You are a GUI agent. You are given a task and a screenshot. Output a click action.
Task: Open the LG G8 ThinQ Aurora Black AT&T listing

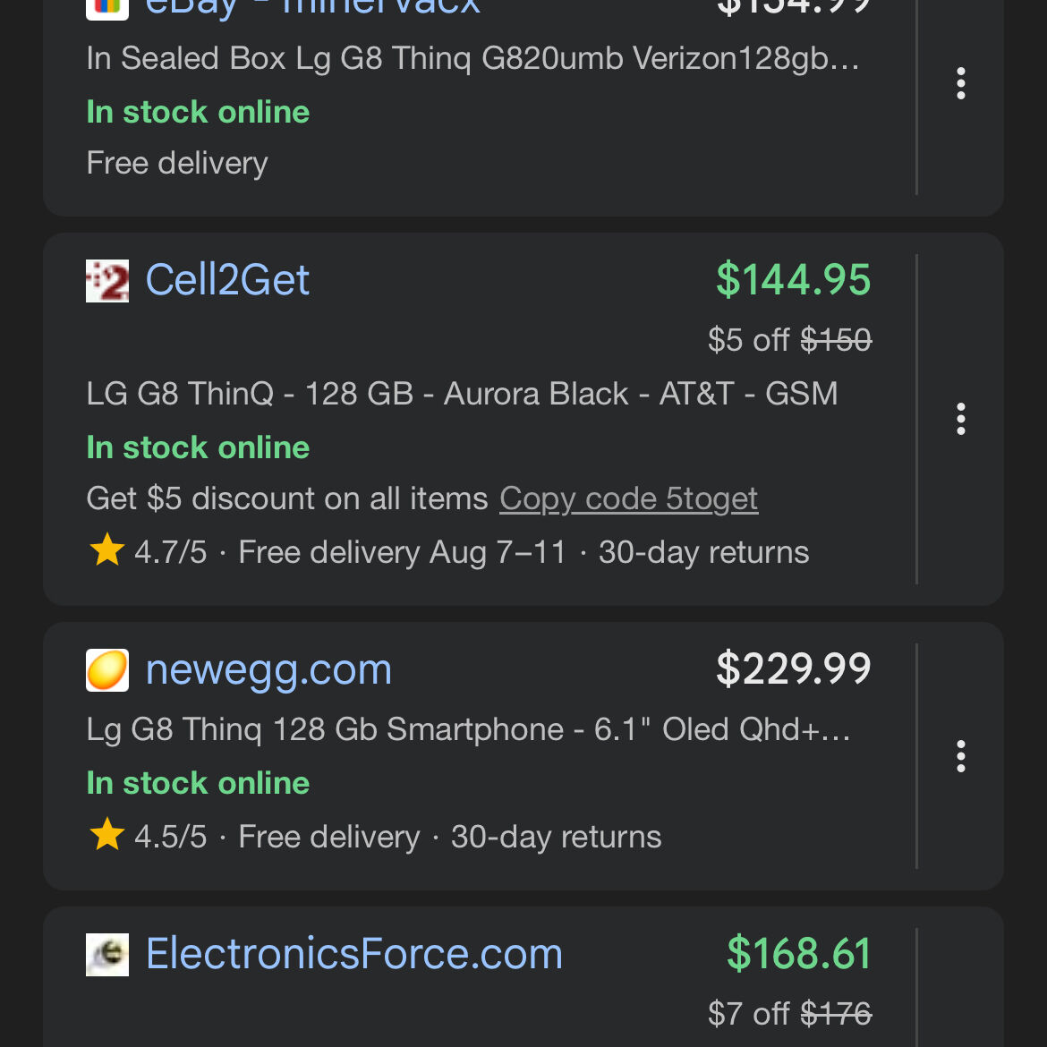(x=462, y=394)
